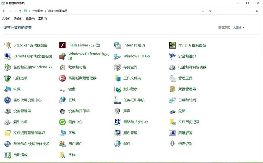Open the 电源选项 battery icon

[x=7, y=78]
